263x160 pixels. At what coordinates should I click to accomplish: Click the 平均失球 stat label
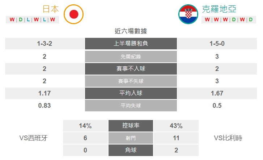point(131,106)
